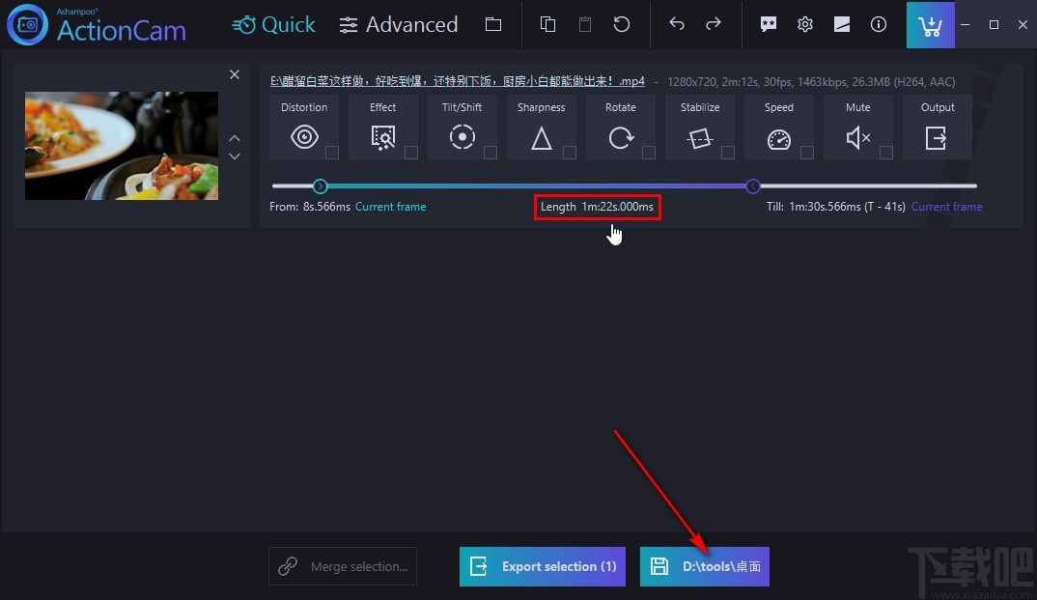The image size is (1037, 600).
Task: Click the skin/theme icon in toolbar
Action: [842, 24]
